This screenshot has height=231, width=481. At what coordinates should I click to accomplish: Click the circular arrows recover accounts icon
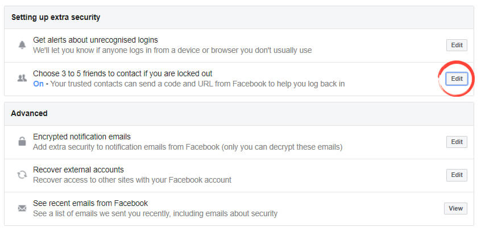(22, 175)
